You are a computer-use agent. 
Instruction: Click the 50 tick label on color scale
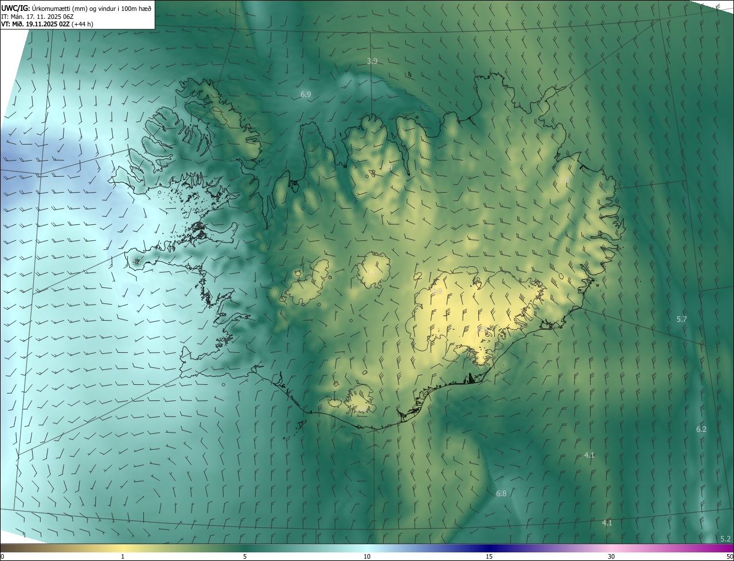[x=729, y=556]
